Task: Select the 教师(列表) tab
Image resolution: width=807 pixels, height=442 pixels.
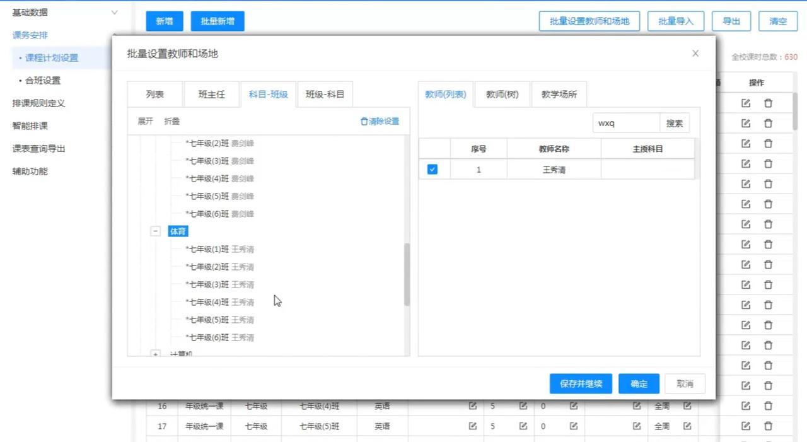Action: click(x=445, y=95)
